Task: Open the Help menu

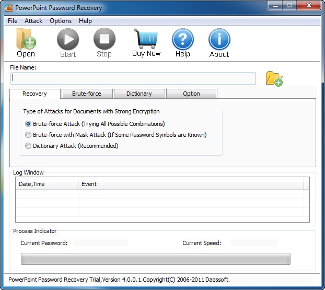Action: pyautogui.click(x=85, y=21)
